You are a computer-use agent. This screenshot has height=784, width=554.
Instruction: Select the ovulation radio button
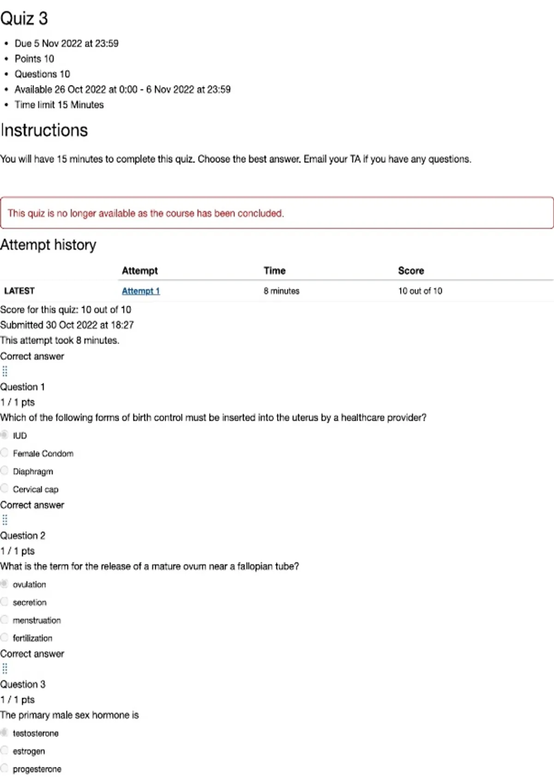pos(5,584)
